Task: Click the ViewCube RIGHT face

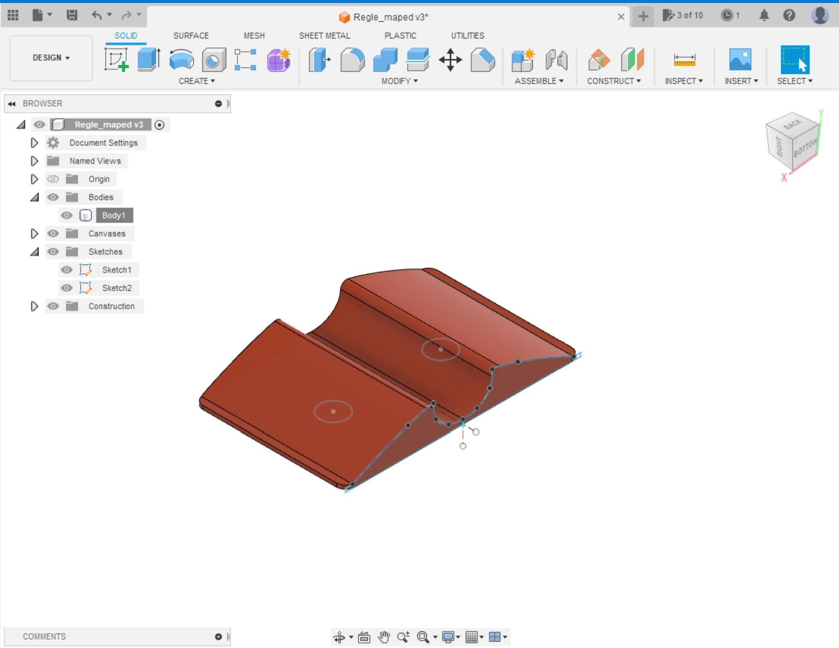Action: point(779,147)
